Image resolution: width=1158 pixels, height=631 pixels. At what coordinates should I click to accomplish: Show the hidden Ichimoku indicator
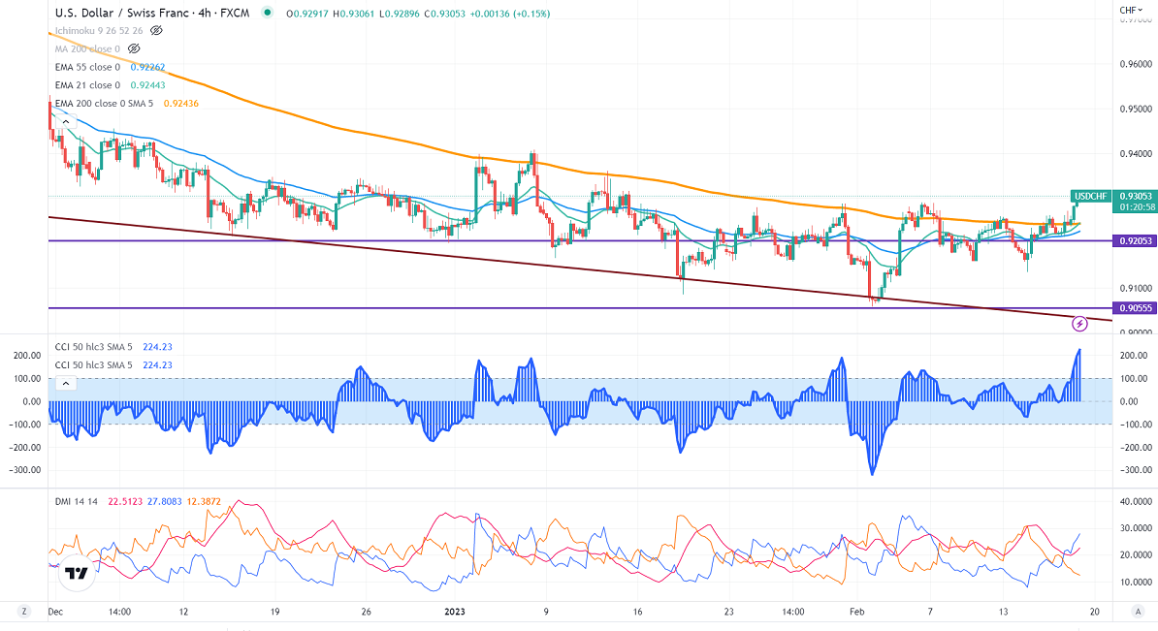click(156, 31)
